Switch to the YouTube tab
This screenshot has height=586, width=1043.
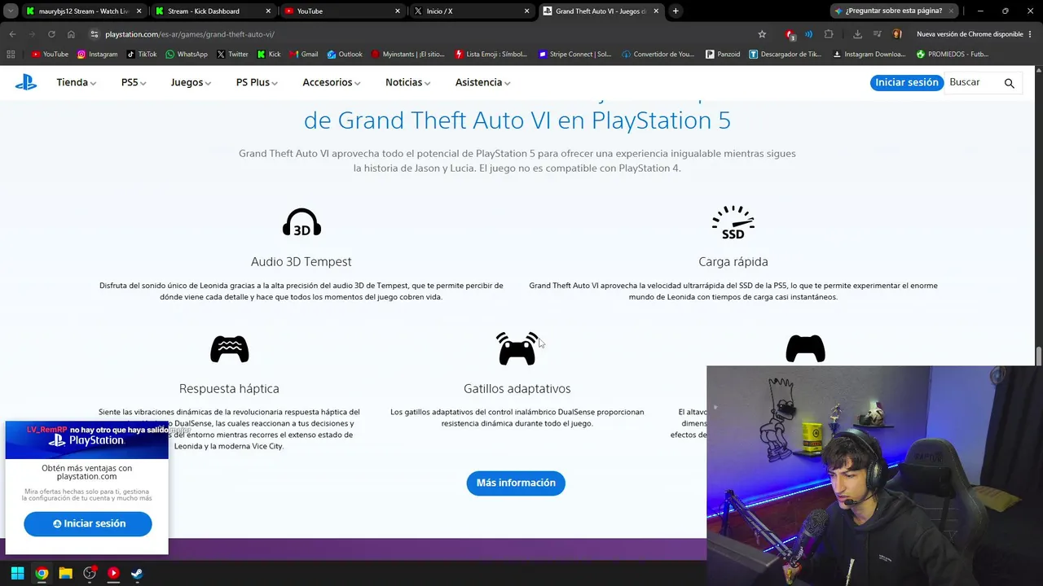(x=342, y=11)
